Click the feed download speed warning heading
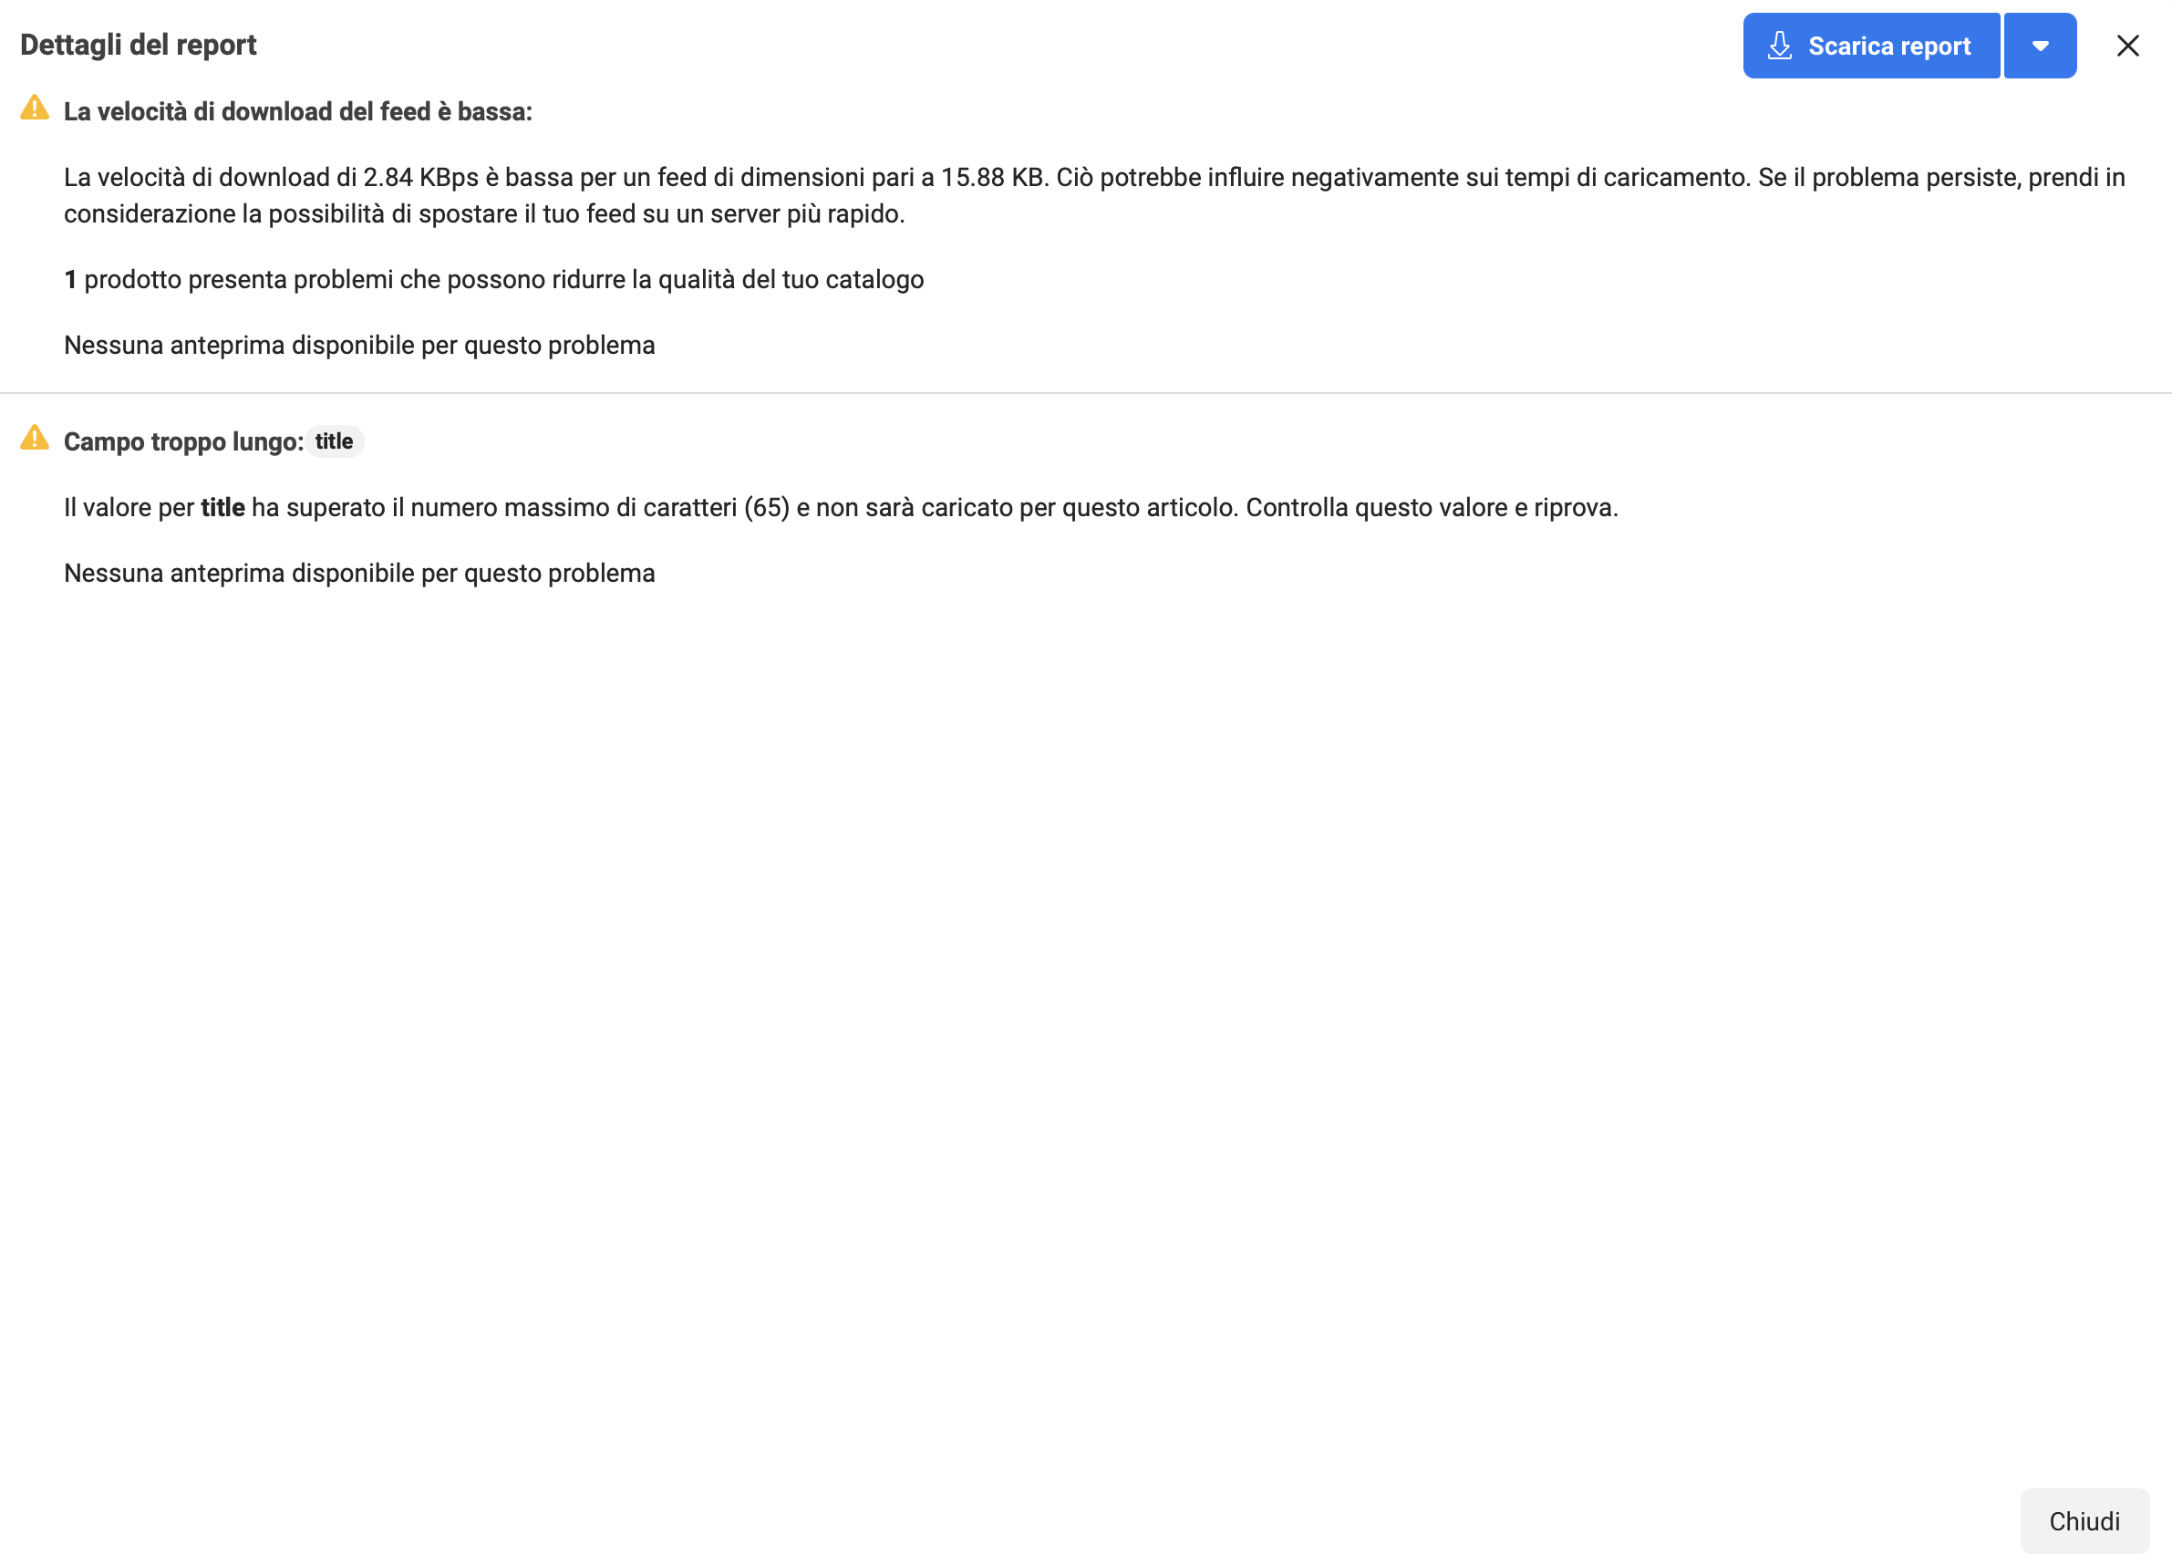This screenshot has width=2172, height=1565. coord(297,112)
